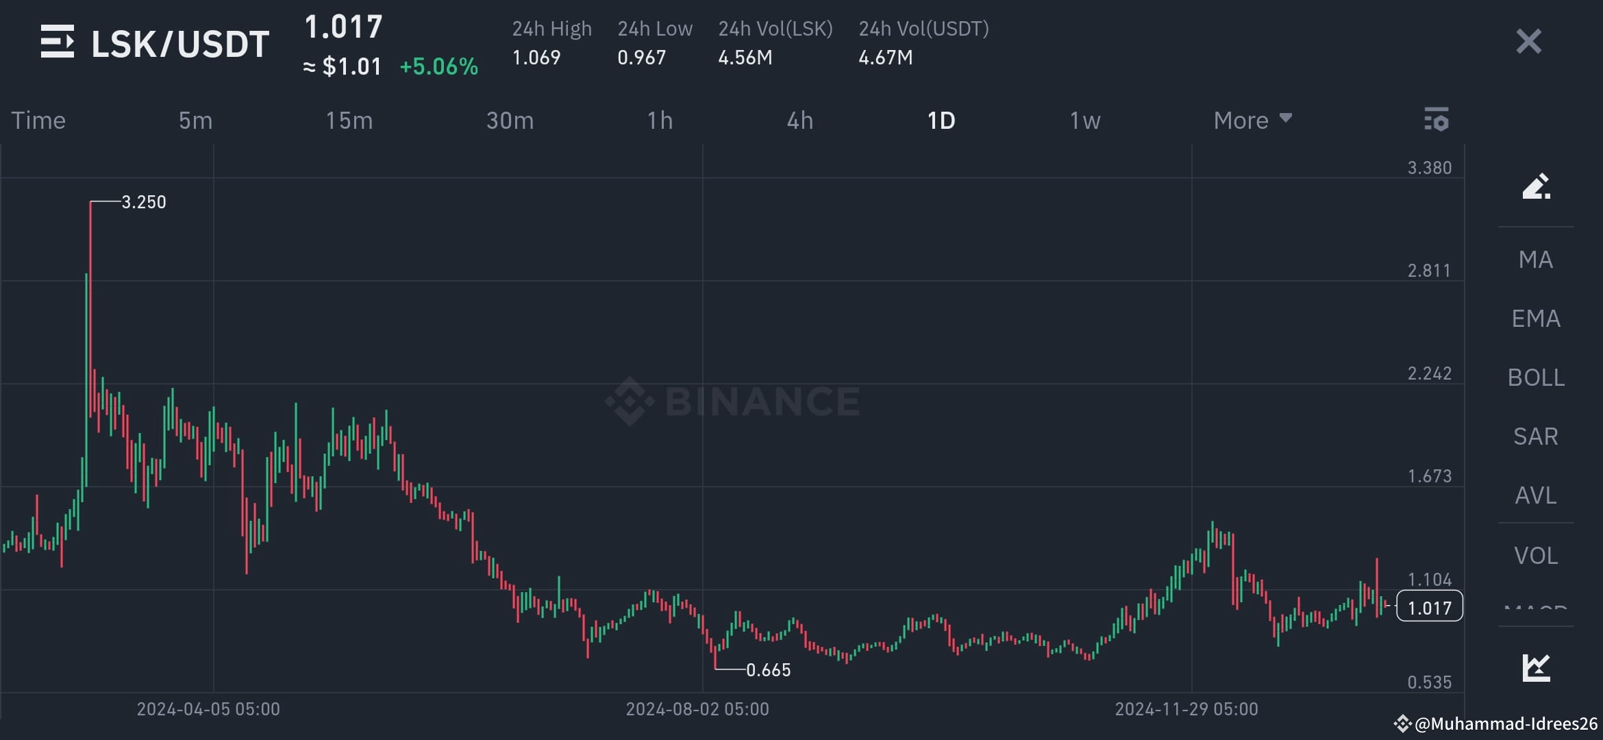
Task: Close the chart with the X button
Action: point(1528,42)
